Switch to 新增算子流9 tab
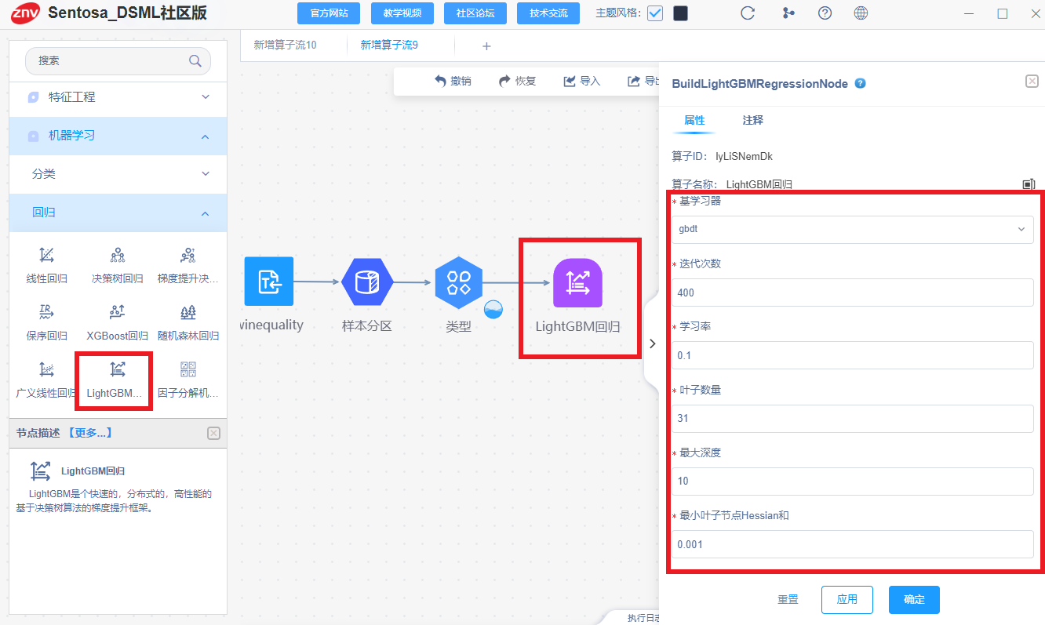Image resolution: width=1045 pixels, height=625 pixels. click(x=389, y=45)
